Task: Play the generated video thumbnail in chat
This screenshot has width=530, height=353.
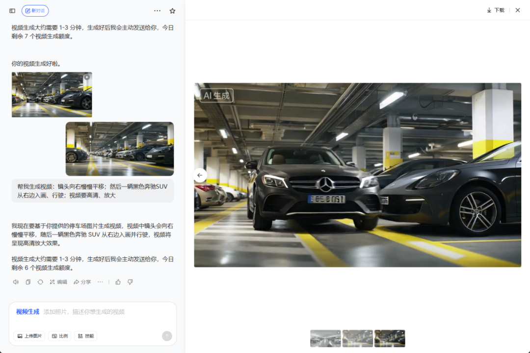Action: (x=52, y=95)
